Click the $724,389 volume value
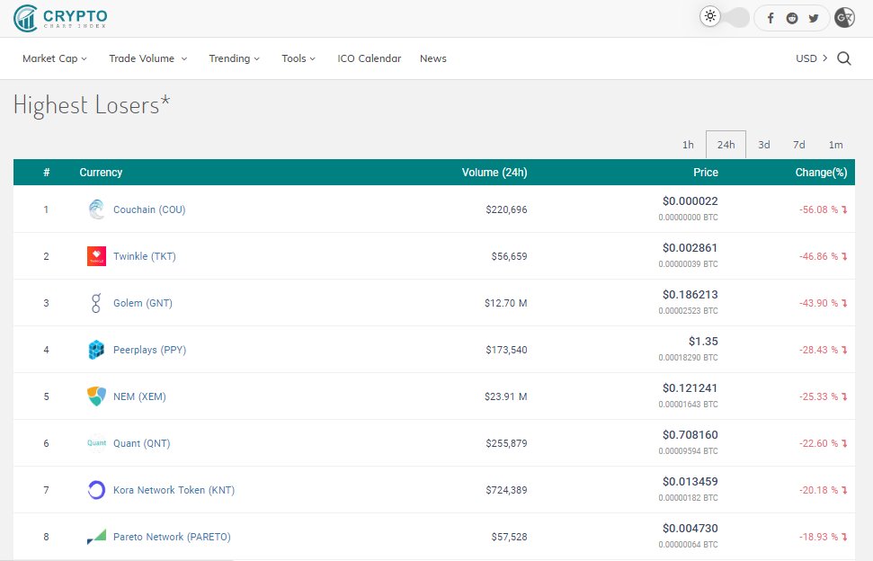Screen dimensions: 873x561 (x=506, y=490)
